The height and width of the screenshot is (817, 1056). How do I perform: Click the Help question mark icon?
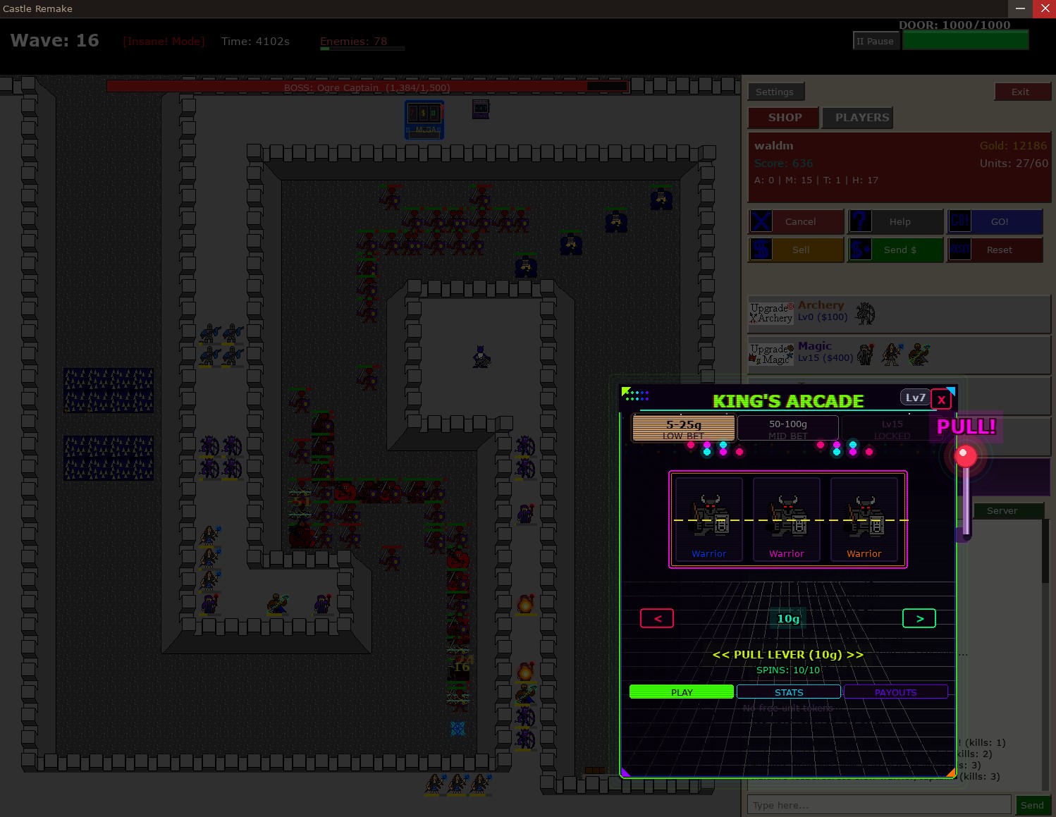[861, 221]
